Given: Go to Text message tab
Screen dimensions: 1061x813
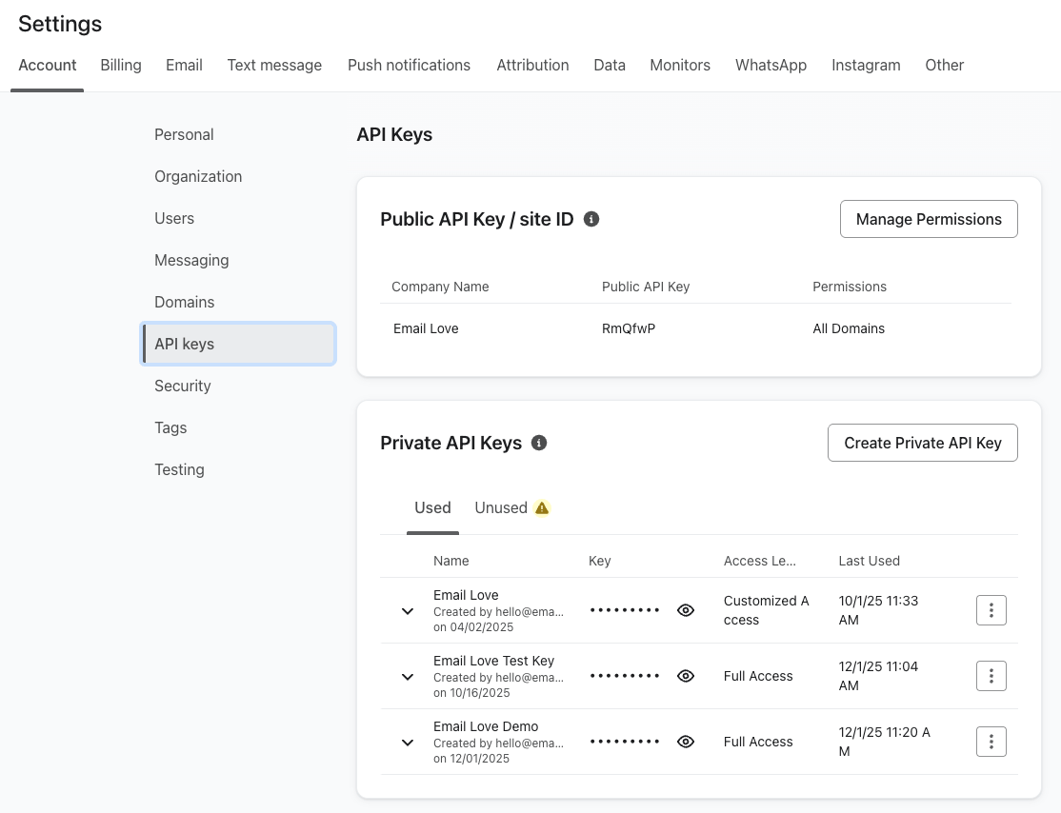Looking at the screenshot, I should 274,65.
